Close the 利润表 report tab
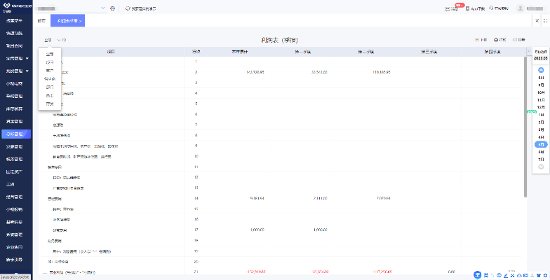 click(81, 22)
